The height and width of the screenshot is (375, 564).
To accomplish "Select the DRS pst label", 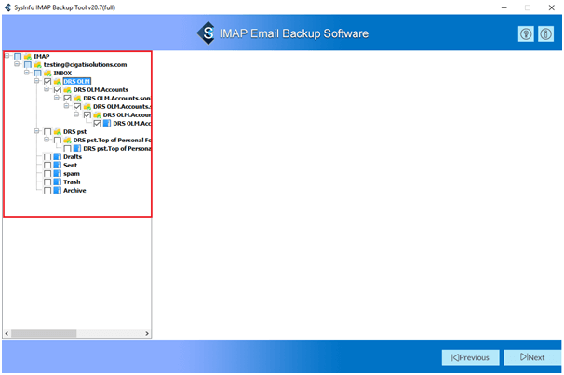I will pyautogui.click(x=74, y=132).
